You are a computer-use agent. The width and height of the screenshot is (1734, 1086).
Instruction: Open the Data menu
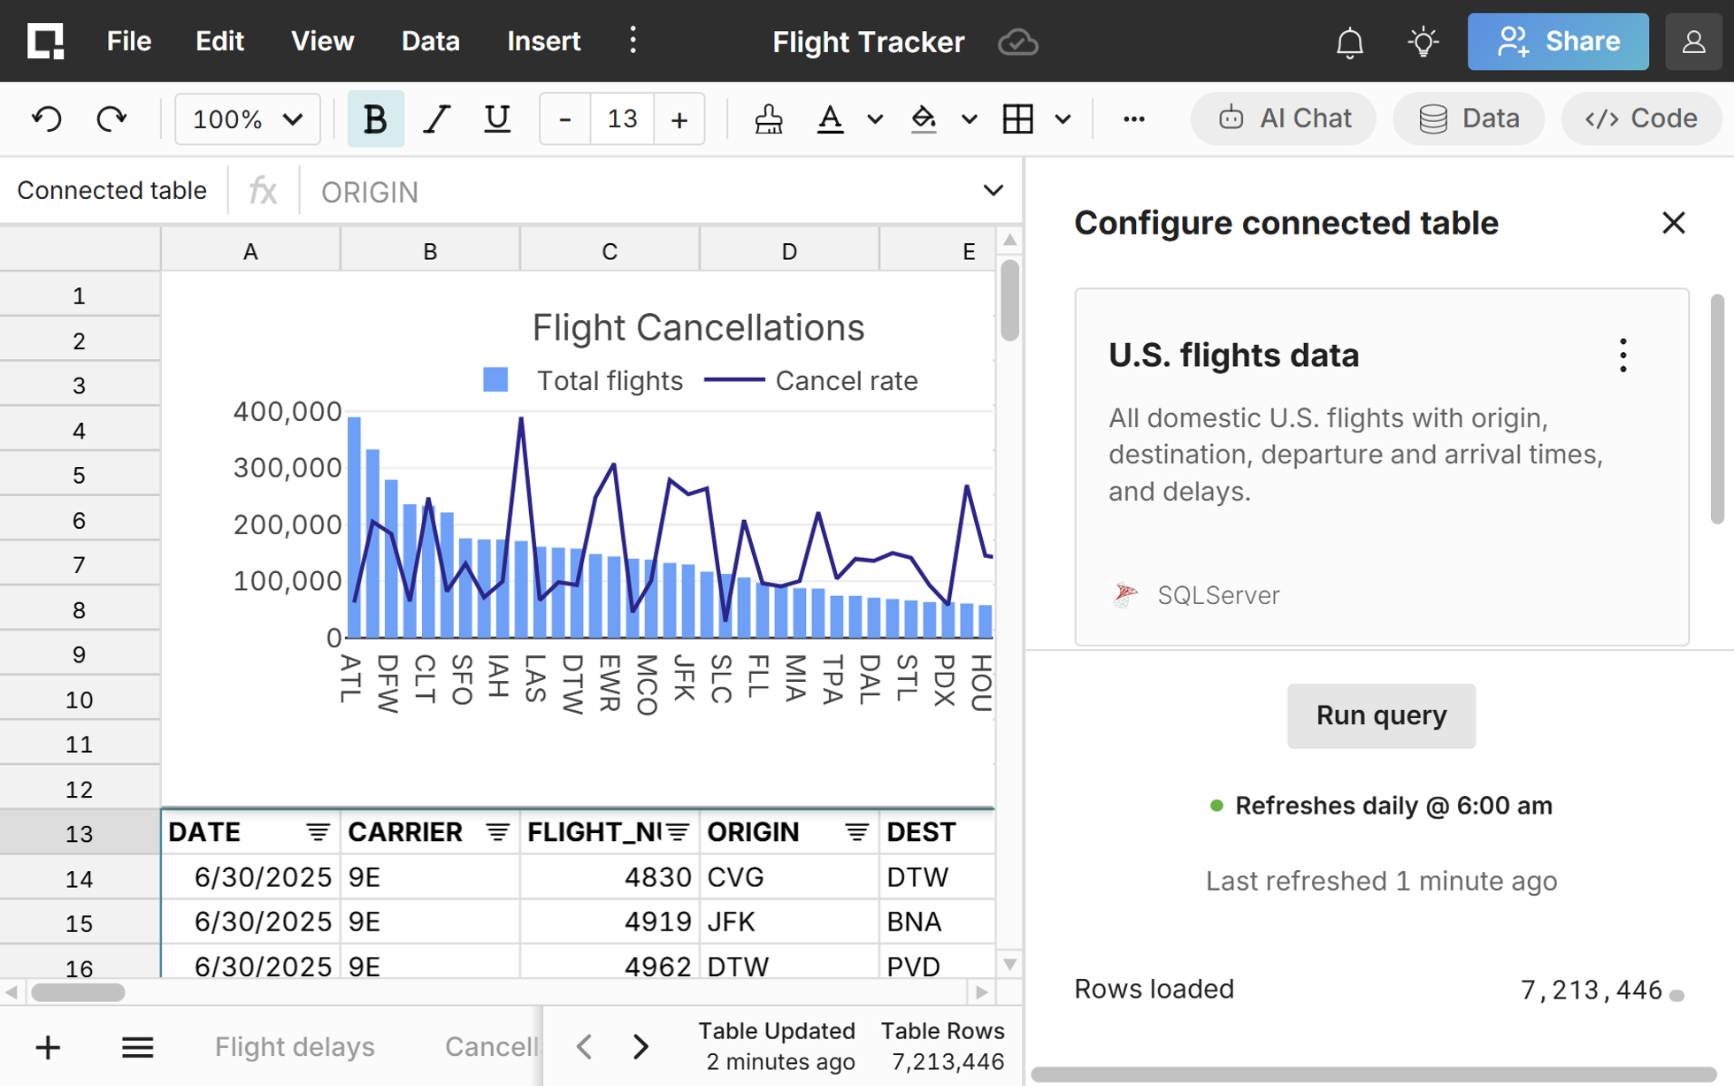pos(430,42)
